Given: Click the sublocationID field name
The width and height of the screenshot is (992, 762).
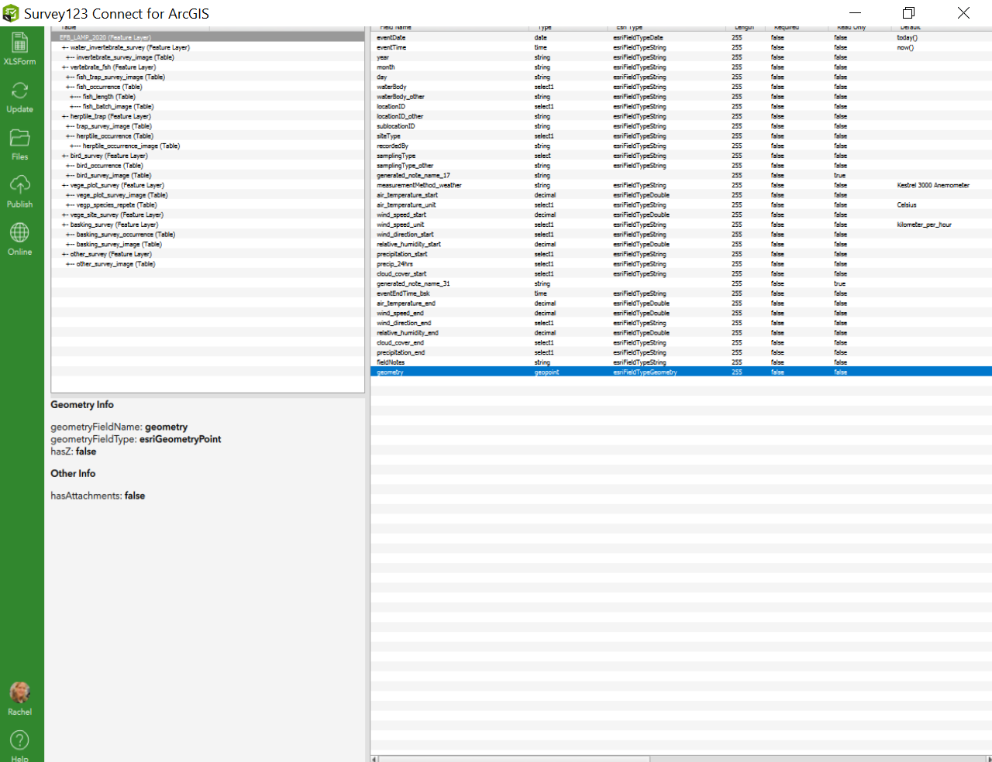Looking at the screenshot, I should pyautogui.click(x=395, y=126).
